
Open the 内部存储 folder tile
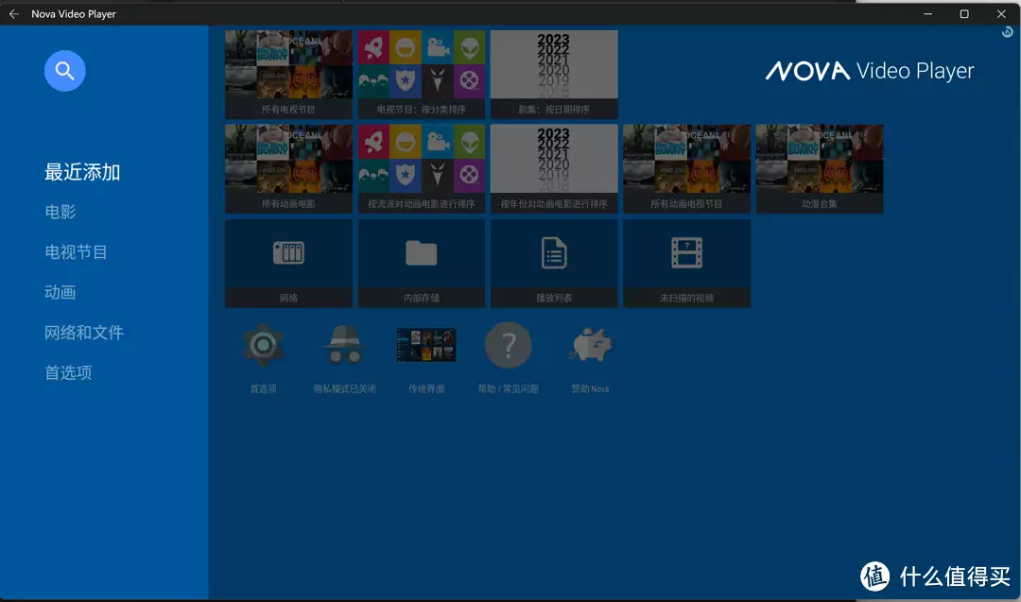[x=422, y=263]
